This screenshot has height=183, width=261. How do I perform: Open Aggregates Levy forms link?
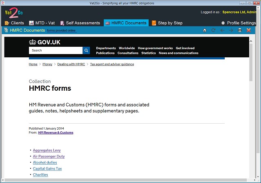(47, 150)
